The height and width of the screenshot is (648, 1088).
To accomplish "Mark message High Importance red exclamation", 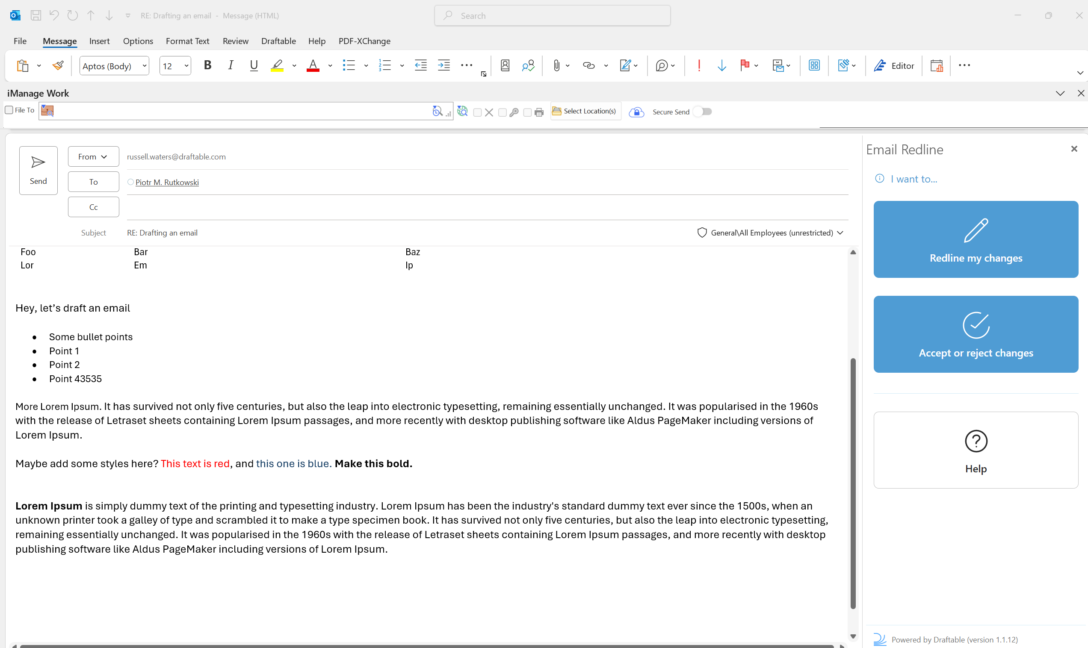I will [699, 65].
